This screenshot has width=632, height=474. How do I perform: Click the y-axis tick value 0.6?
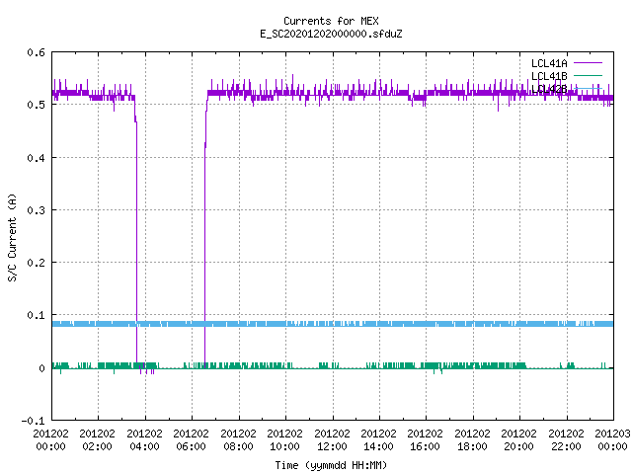pos(37,52)
